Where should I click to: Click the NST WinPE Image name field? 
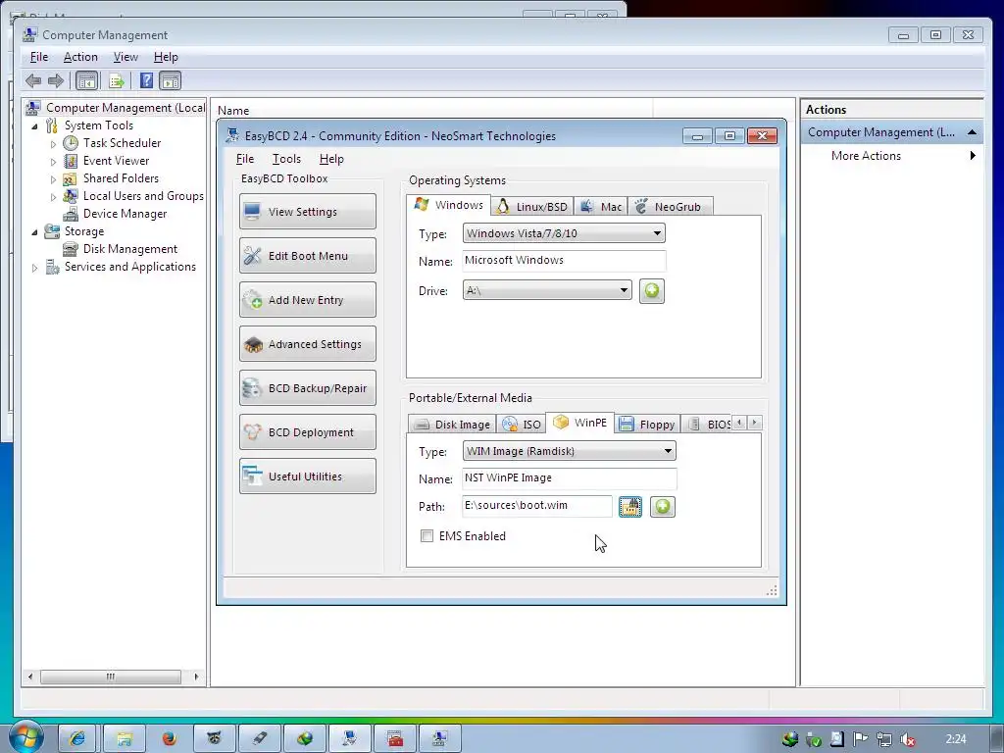coord(569,478)
